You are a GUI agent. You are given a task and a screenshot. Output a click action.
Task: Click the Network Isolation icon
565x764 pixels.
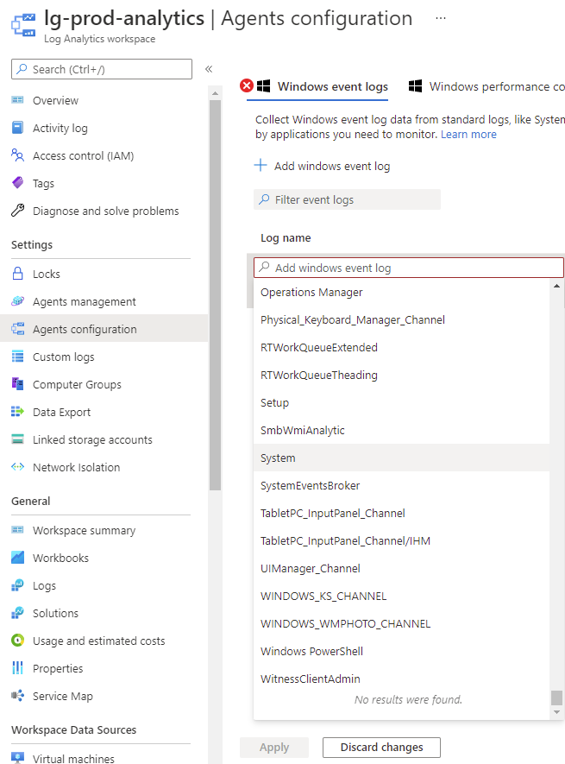click(x=17, y=467)
